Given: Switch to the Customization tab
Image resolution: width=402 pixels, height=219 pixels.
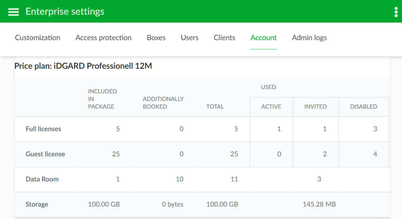Looking at the screenshot, I should click(x=38, y=38).
